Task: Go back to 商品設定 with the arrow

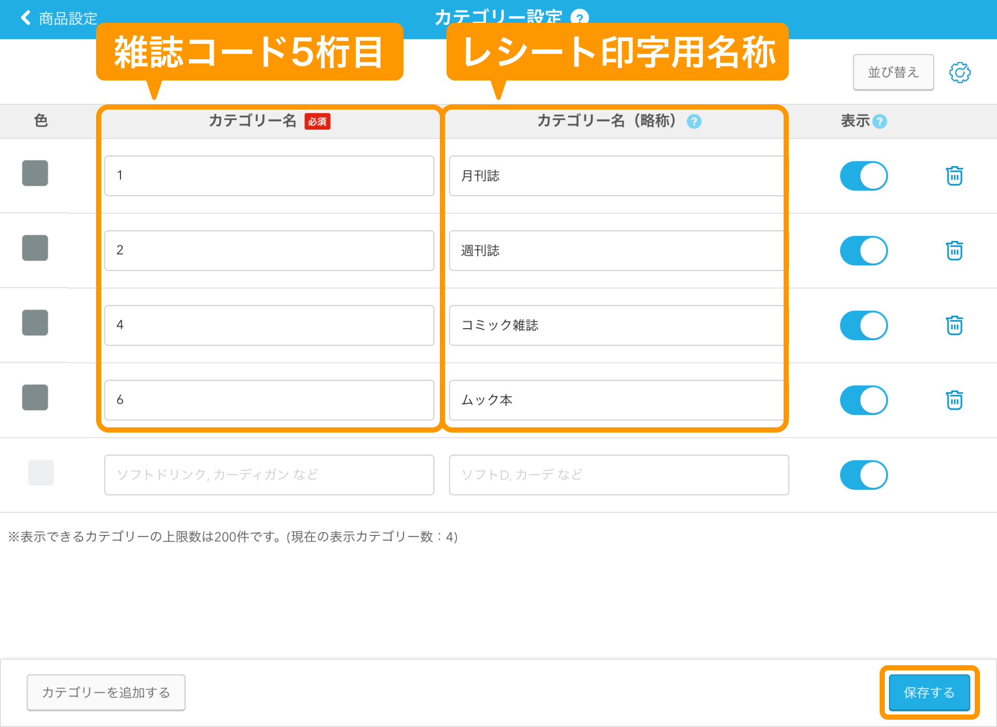Action: click(25, 18)
